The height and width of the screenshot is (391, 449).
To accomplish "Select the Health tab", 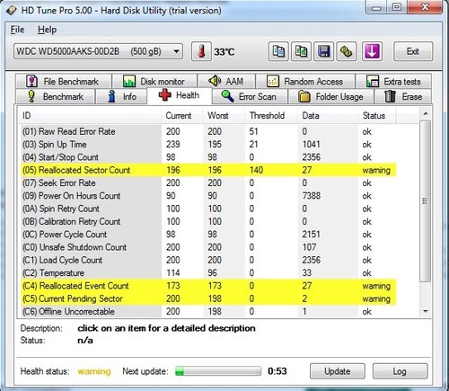I will coord(180,95).
